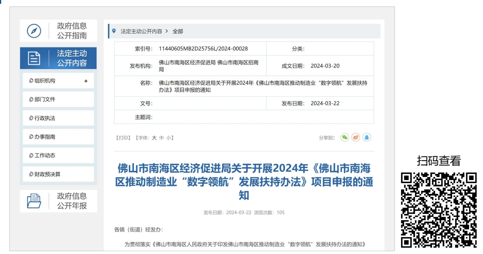Click the location pin icon in the breadcrumb
Screen dimensions: 483x254
click(114, 31)
